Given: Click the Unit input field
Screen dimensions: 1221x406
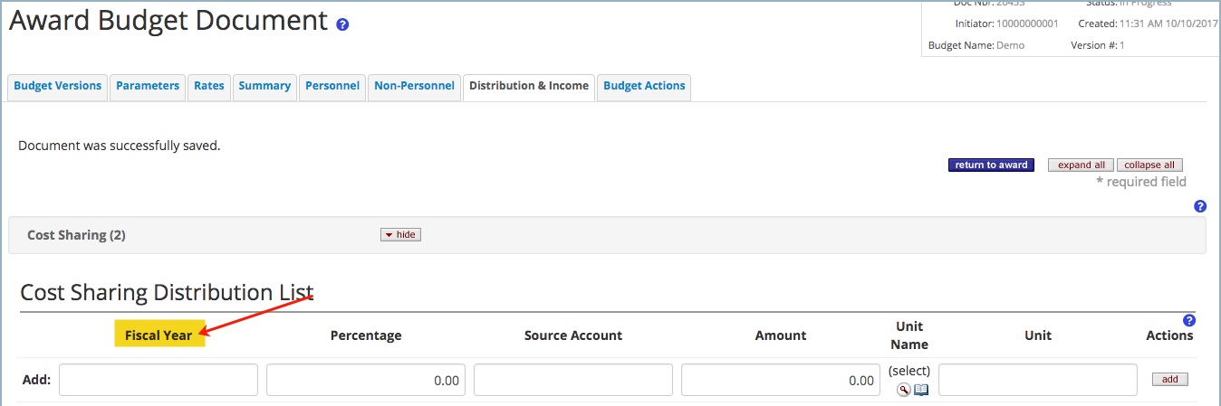Looking at the screenshot, I should (x=1038, y=380).
